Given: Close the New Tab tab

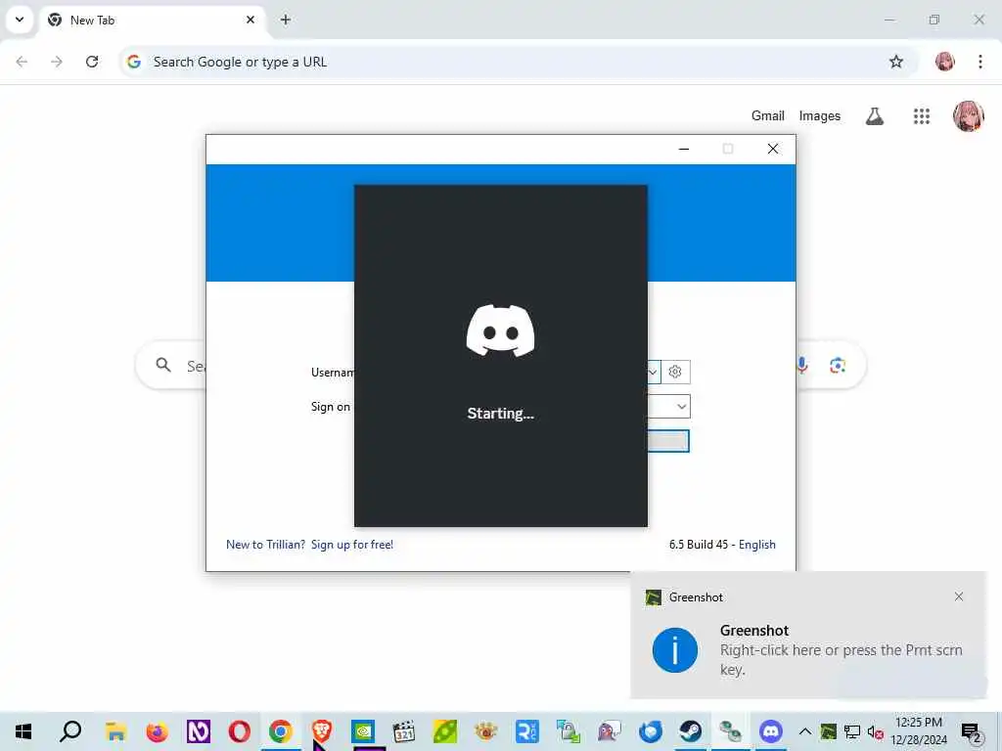Looking at the screenshot, I should [250, 20].
